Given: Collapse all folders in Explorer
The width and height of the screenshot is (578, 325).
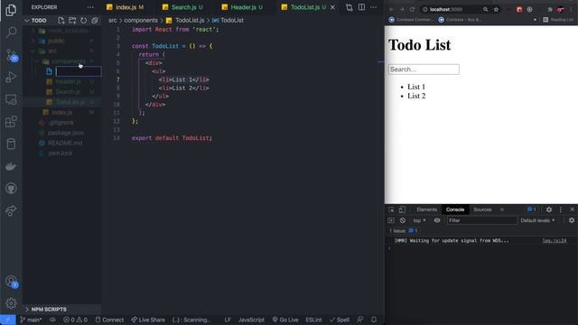Looking at the screenshot, I should [x=95, y=20].
